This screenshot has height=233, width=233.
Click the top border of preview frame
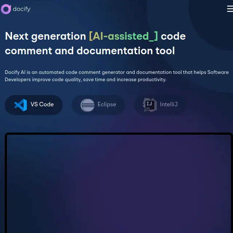coord(118,134)
